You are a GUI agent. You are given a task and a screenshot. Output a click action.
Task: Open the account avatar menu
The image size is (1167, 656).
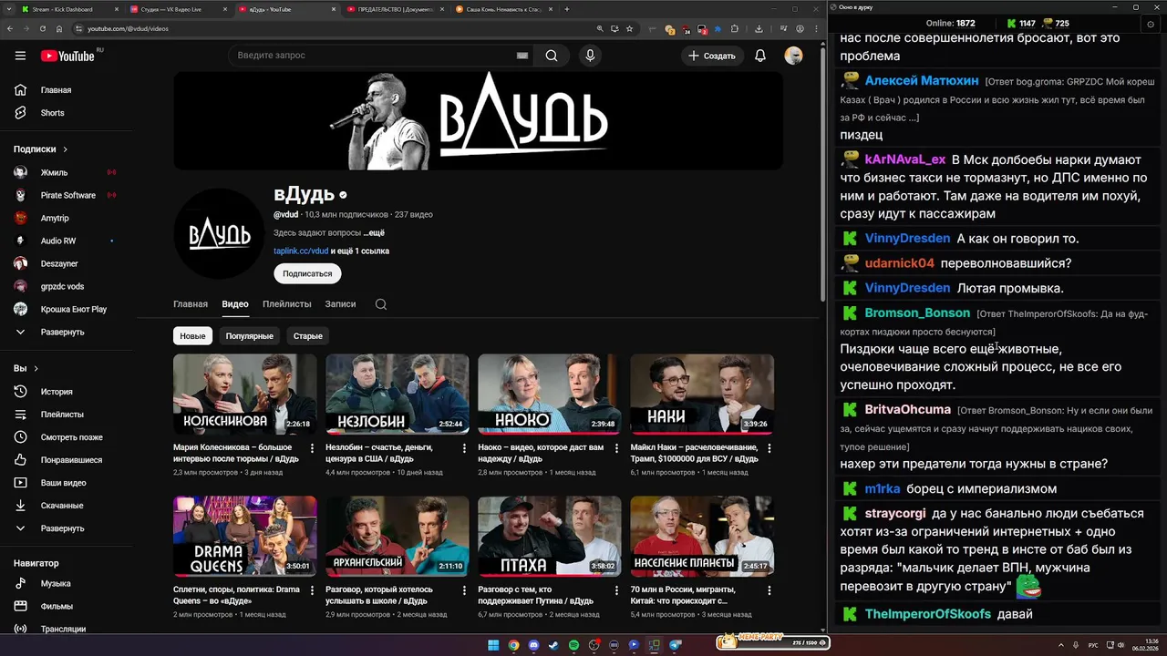(793, 56)
